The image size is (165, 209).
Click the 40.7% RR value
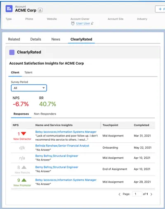tap(47, 104)
